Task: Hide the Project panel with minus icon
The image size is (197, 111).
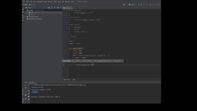Action: [x=61, y=8]
